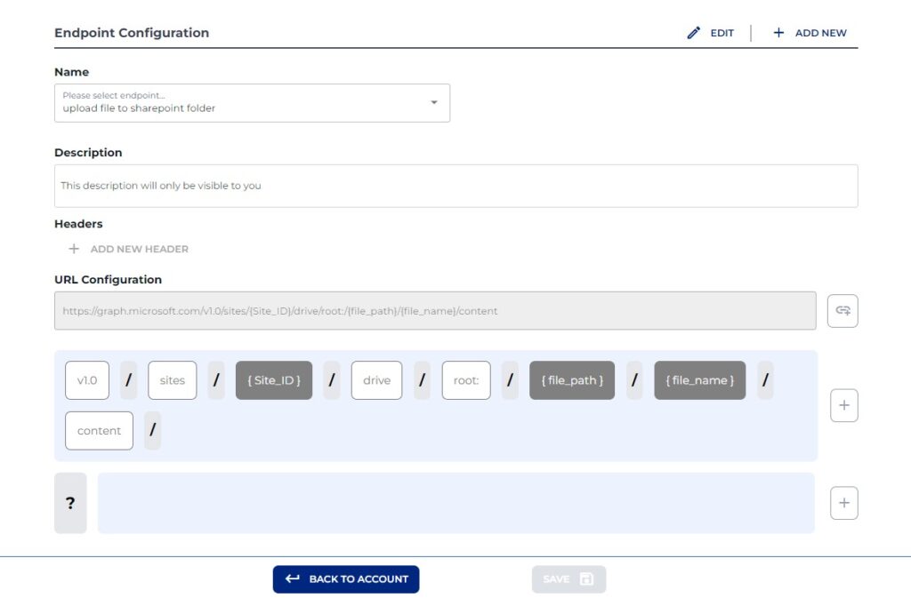Click the plus icon to add URL segment
This screenshot has height=598, width=911.
click(x=843, y=404)
